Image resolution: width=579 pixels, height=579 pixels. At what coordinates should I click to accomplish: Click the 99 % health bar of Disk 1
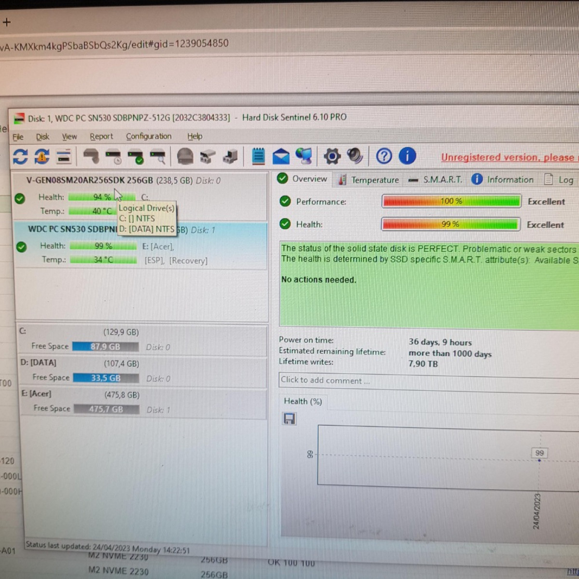point(103,246)
